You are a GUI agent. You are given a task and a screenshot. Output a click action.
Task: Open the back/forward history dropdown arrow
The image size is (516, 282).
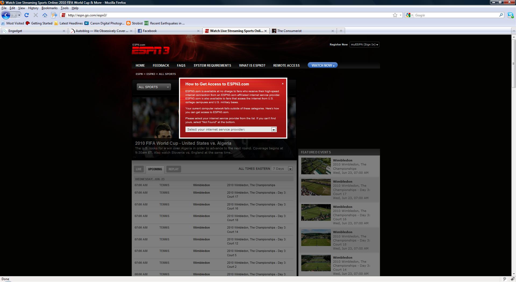(x=19, y=15)
